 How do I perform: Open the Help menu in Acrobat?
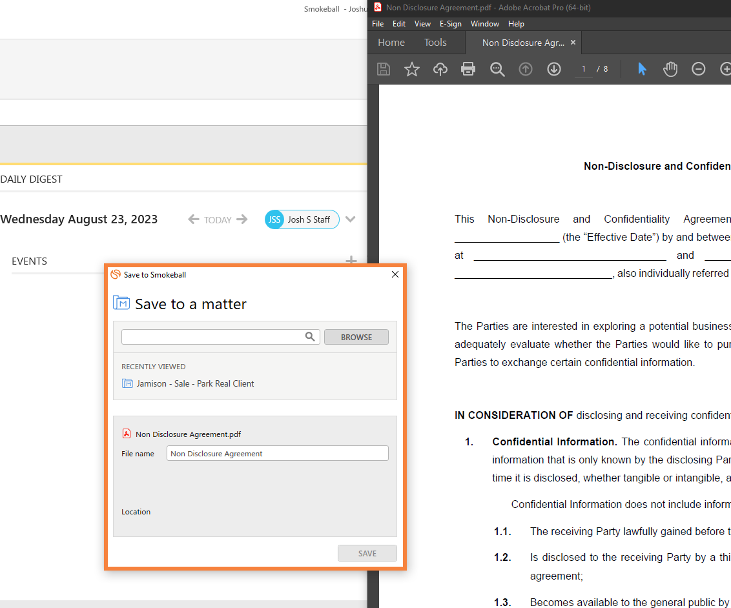point(515,24)
